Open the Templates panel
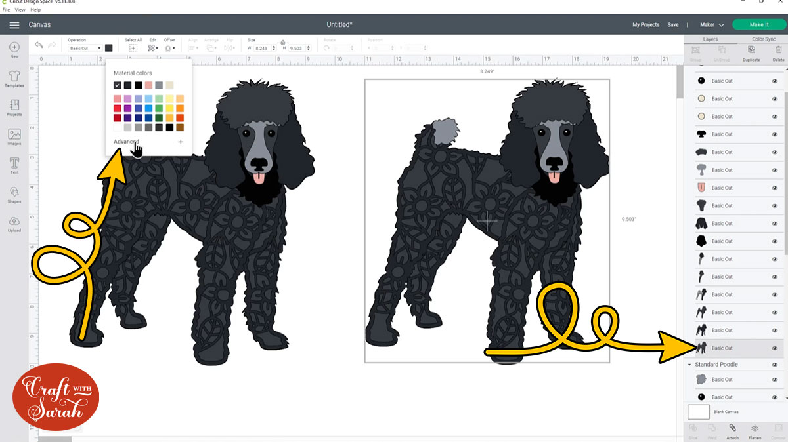788x442 pixels. pyautogui.click(x=14, y=79)
